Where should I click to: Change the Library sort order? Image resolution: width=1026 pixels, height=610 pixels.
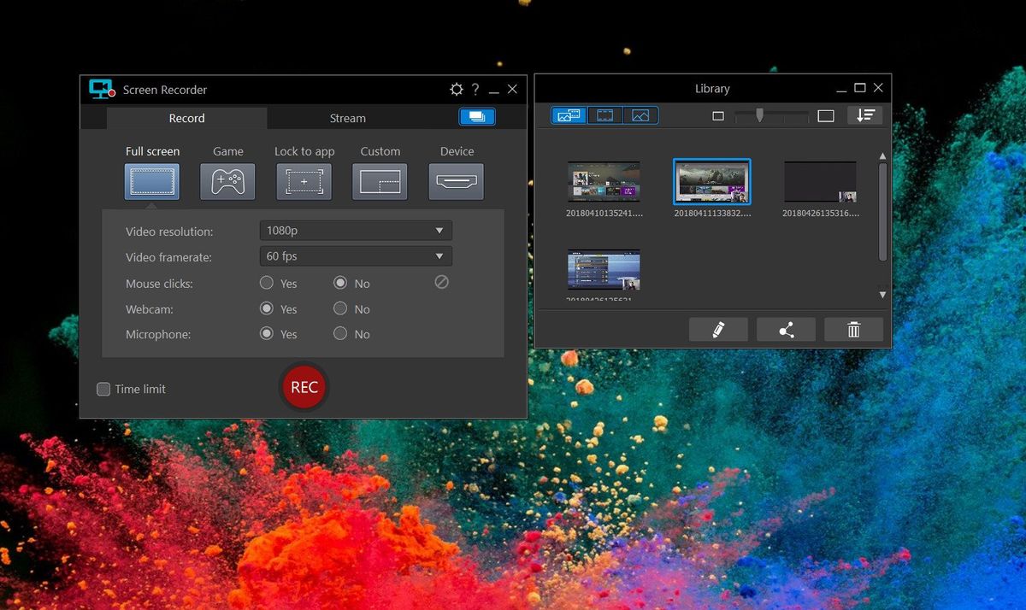[865, 114]
